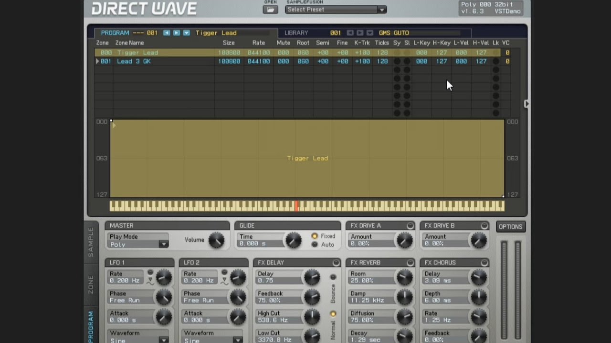Click the Glide Time knob
611x343 pixels.
pyautogui.click(x=293, y=240)
